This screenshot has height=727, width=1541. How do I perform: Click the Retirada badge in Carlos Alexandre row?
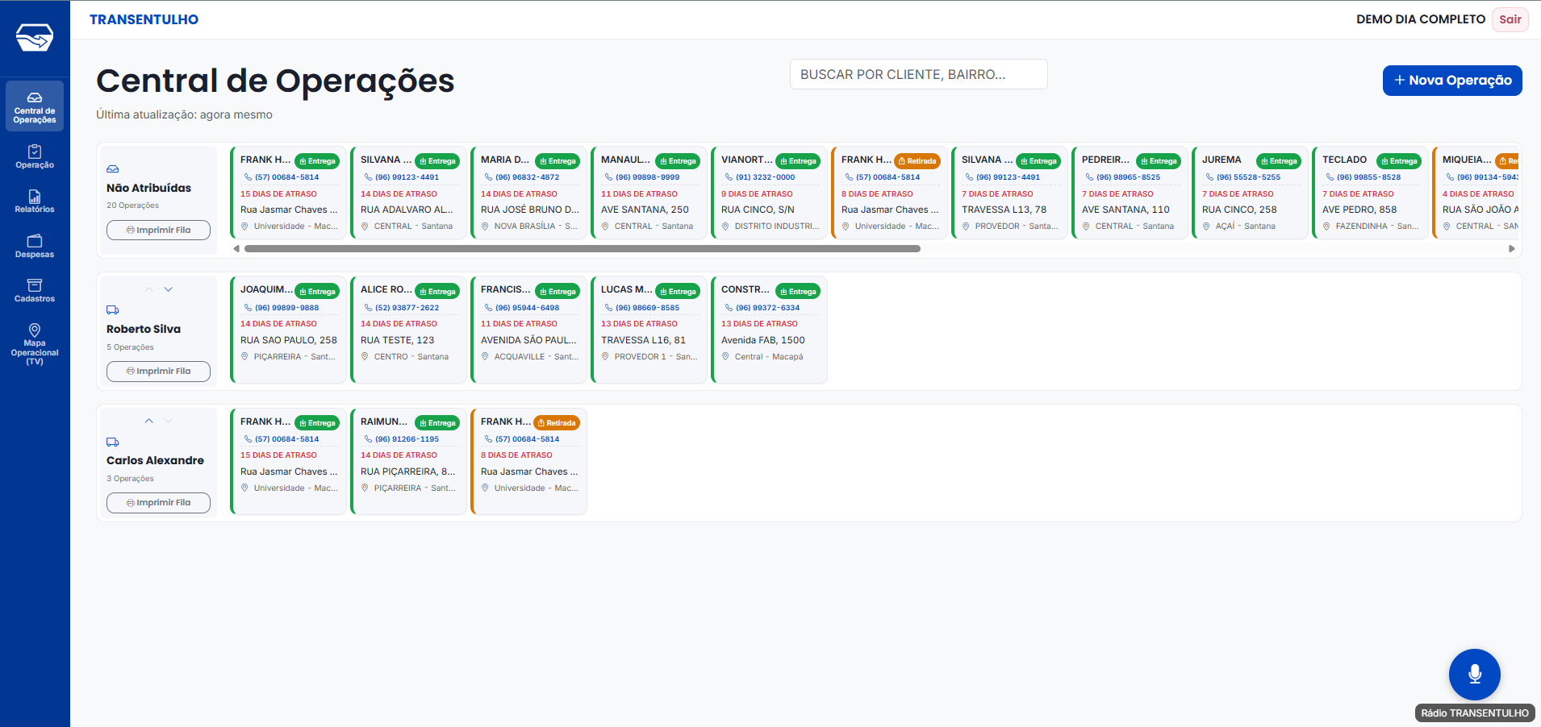pyautogui.click(x=557, y=423)
